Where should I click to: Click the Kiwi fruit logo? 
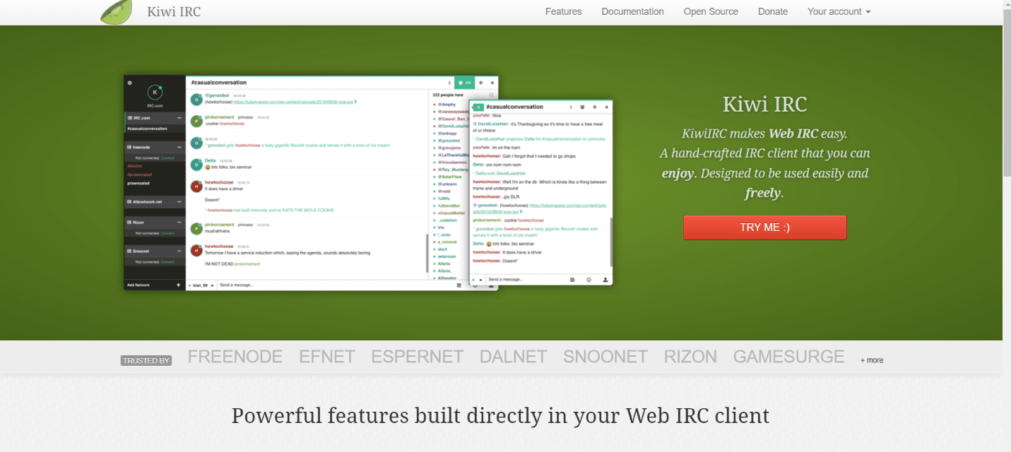tap(116, 12)
